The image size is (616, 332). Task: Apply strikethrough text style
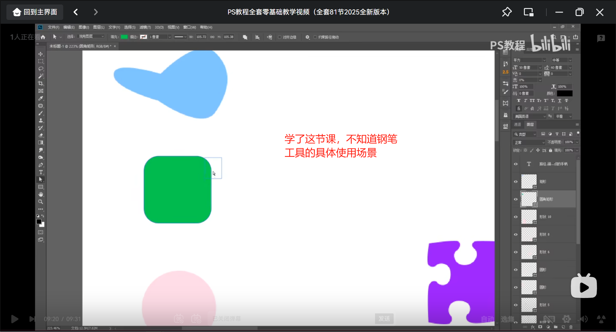[567, 101]
